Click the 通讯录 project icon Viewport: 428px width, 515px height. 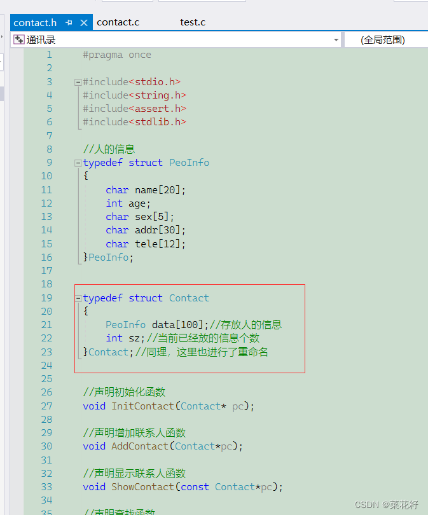[x=18, y=40]
